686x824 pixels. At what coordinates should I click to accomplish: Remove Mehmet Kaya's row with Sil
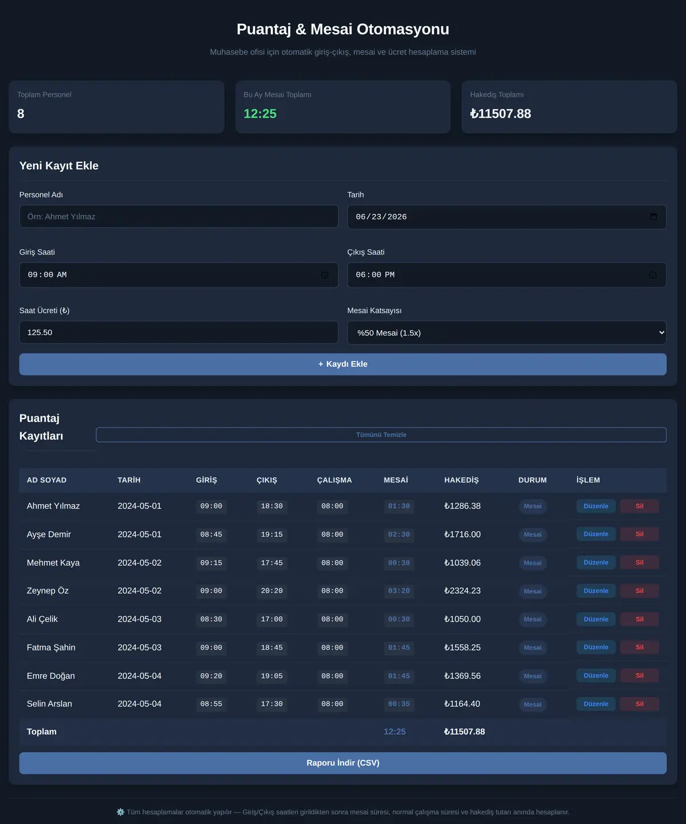pos(640,563)
